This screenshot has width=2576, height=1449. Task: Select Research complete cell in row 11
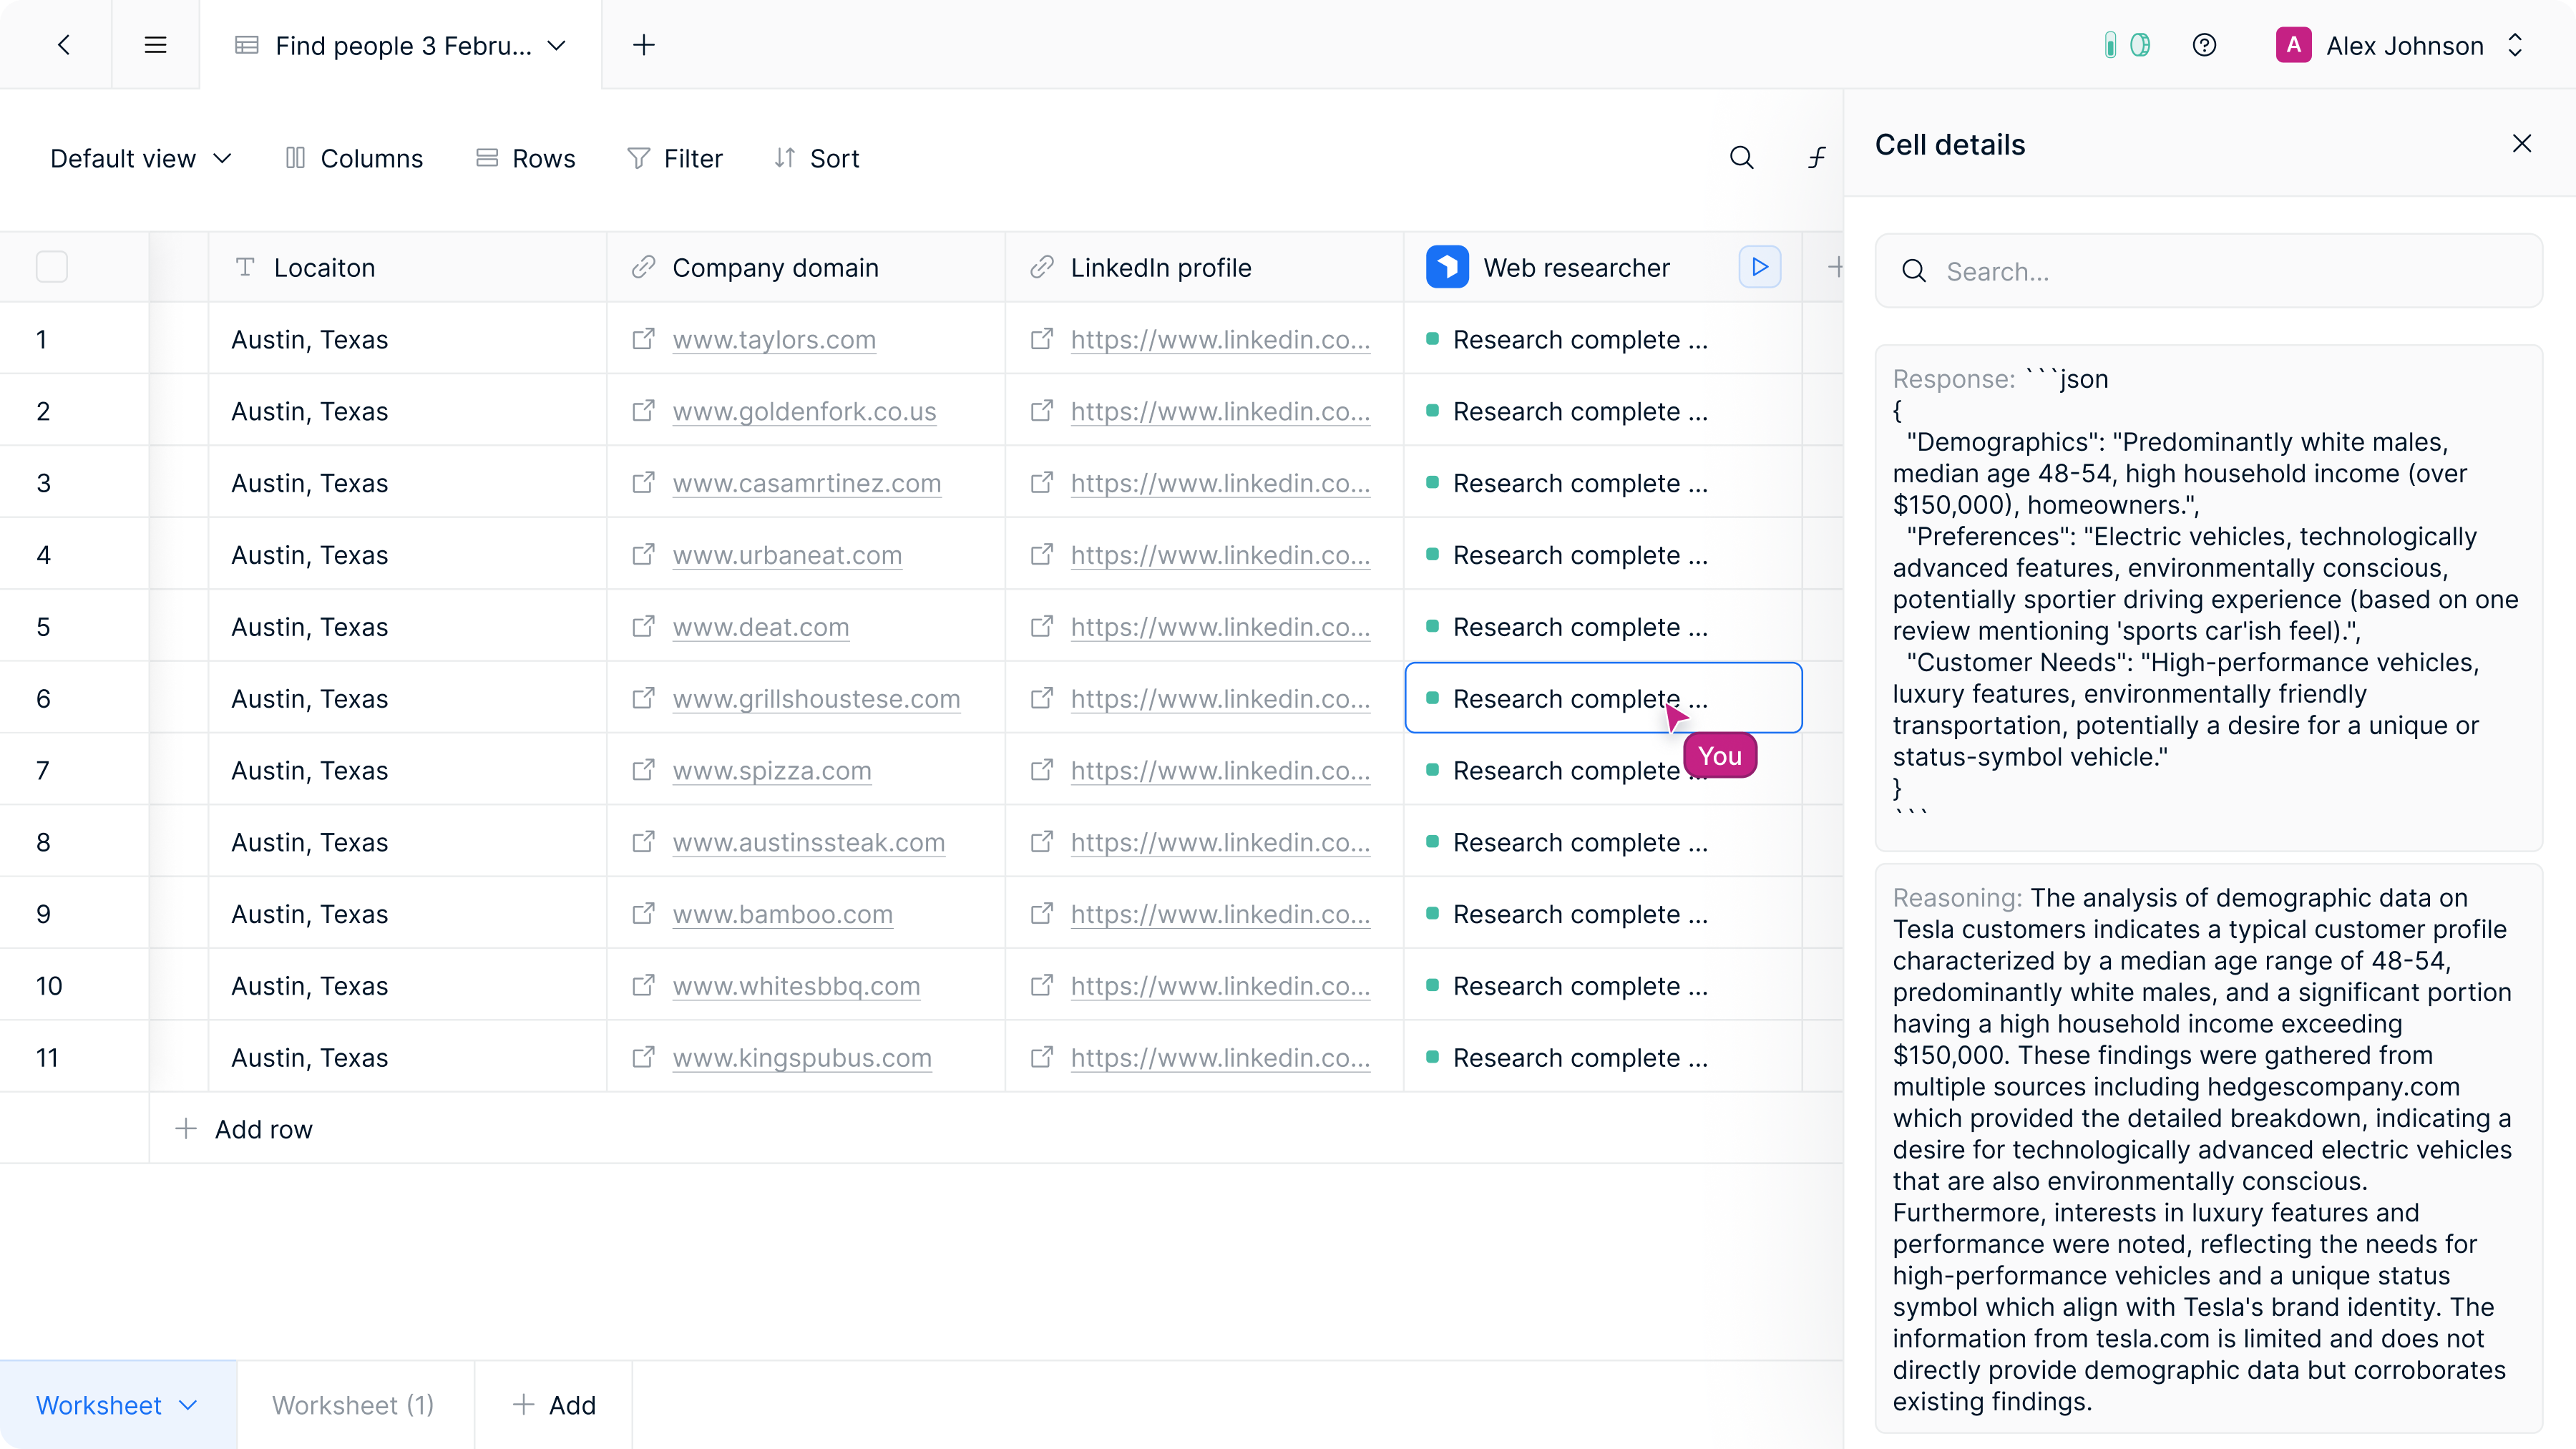[1603, 1057]
